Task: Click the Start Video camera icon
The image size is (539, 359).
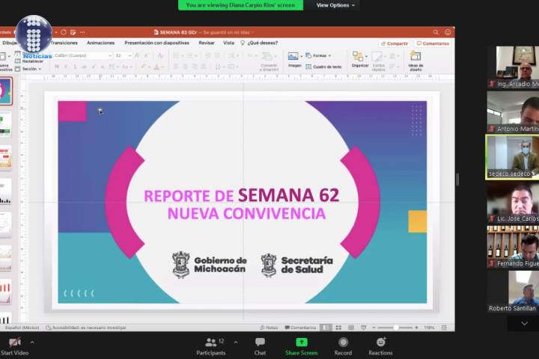Action: click(14, 343)
